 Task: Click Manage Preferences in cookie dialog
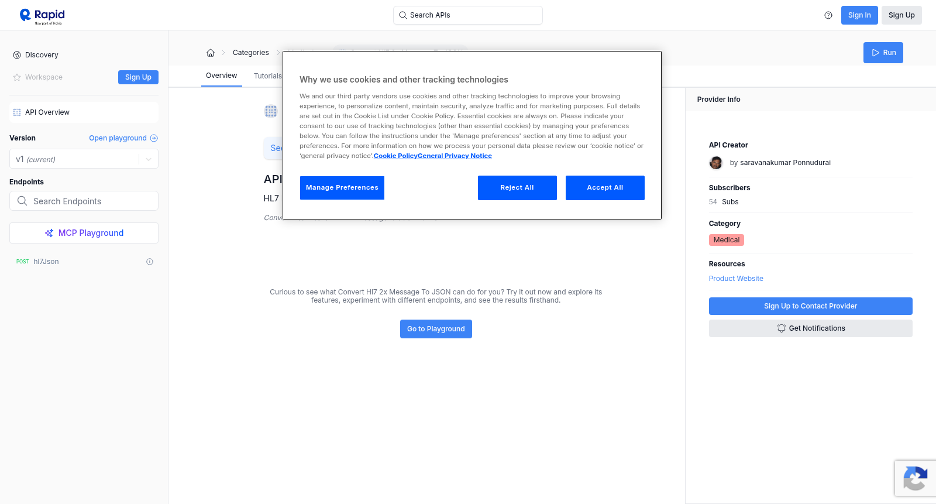(x=342, y=188)
